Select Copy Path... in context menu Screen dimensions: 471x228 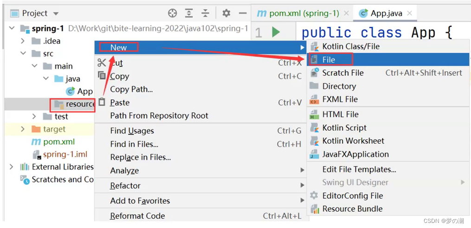tap(200, 89)
